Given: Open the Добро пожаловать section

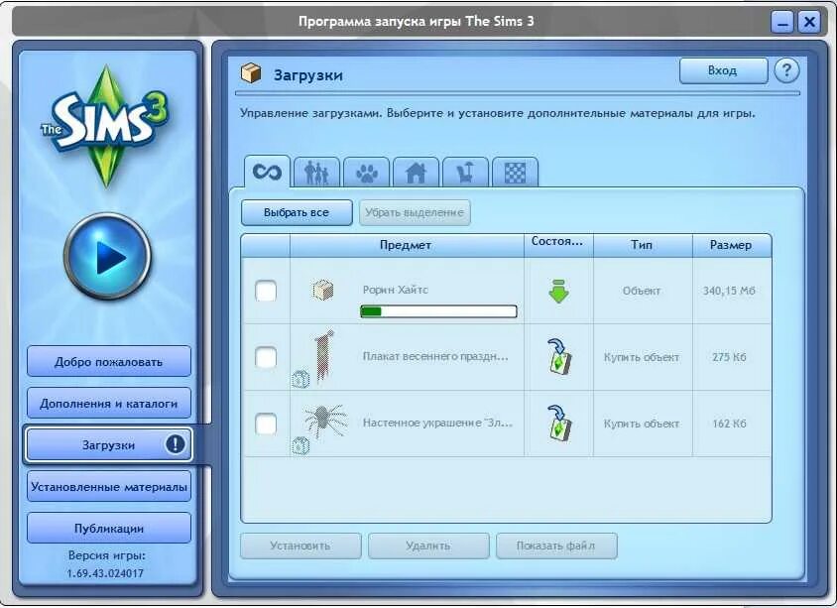Looking at the screenshot, I should pyautogui.click(x=109, y=361).
